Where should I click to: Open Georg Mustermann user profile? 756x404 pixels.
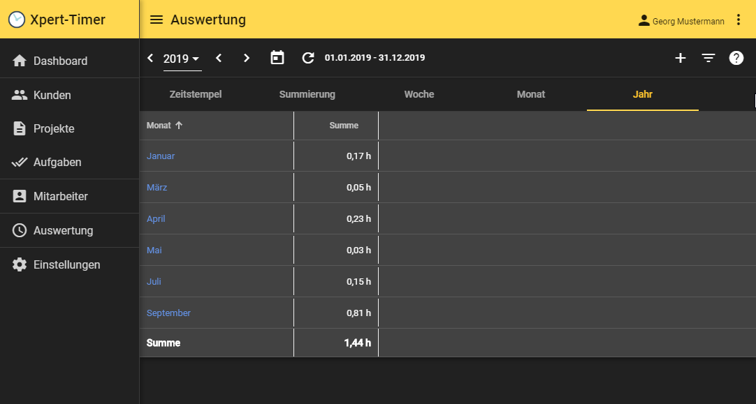tap(681, 21)
